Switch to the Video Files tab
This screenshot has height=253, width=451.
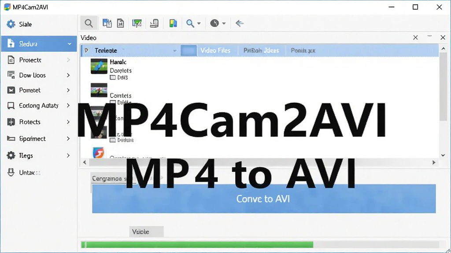[215, 51]
